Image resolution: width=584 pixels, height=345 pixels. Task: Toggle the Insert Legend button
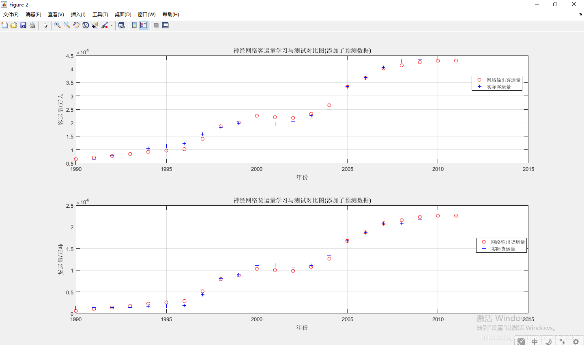(x=144, y=25)
